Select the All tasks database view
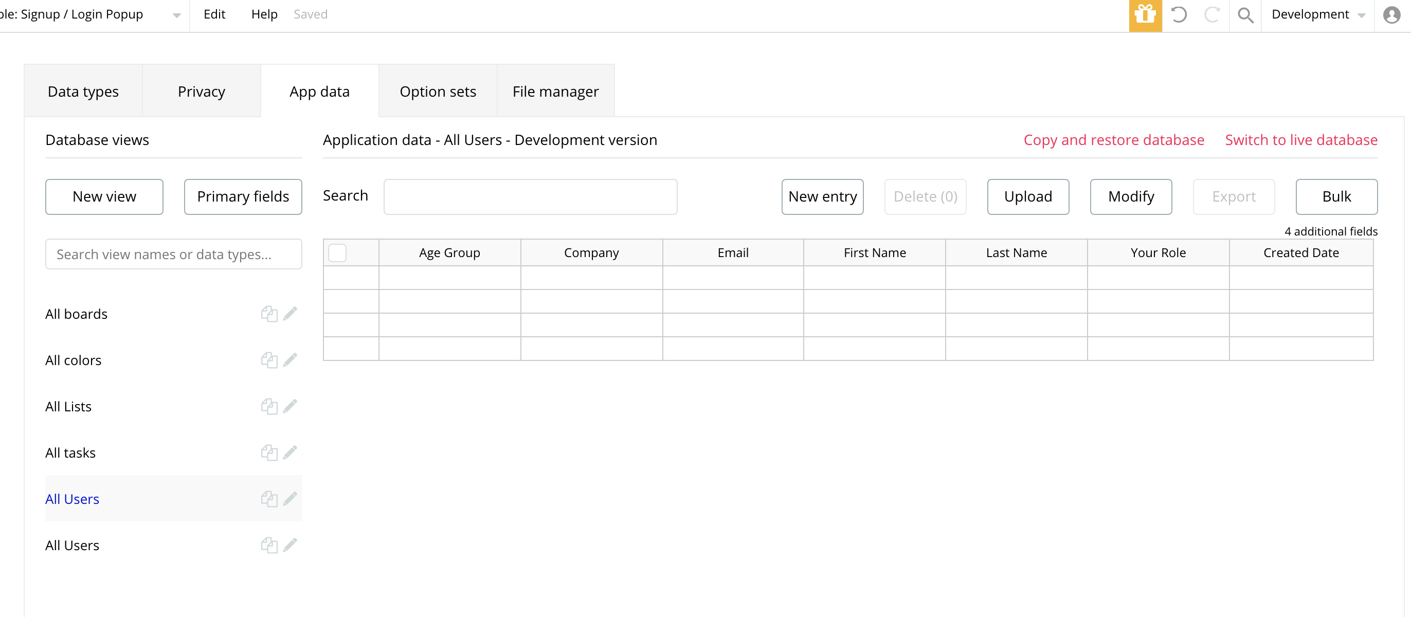The width and height of the screenshot is (1411, 617). [x=70, y=453]
